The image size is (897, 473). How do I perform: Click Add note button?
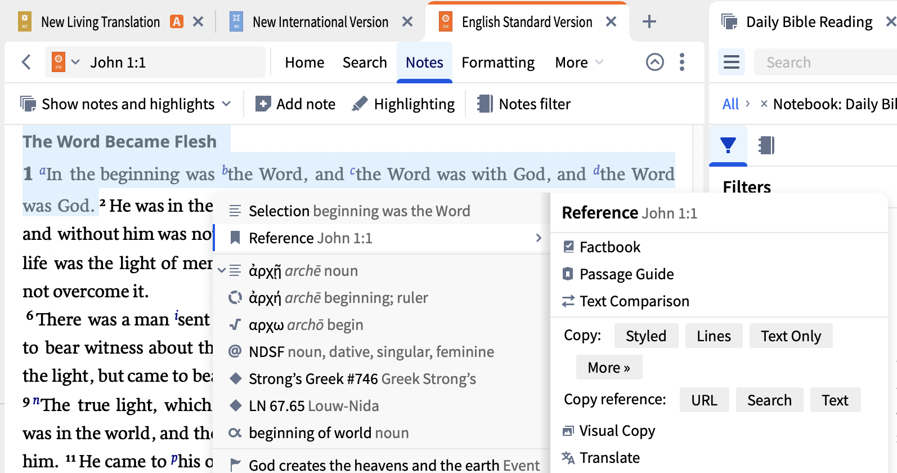point(295,104)
